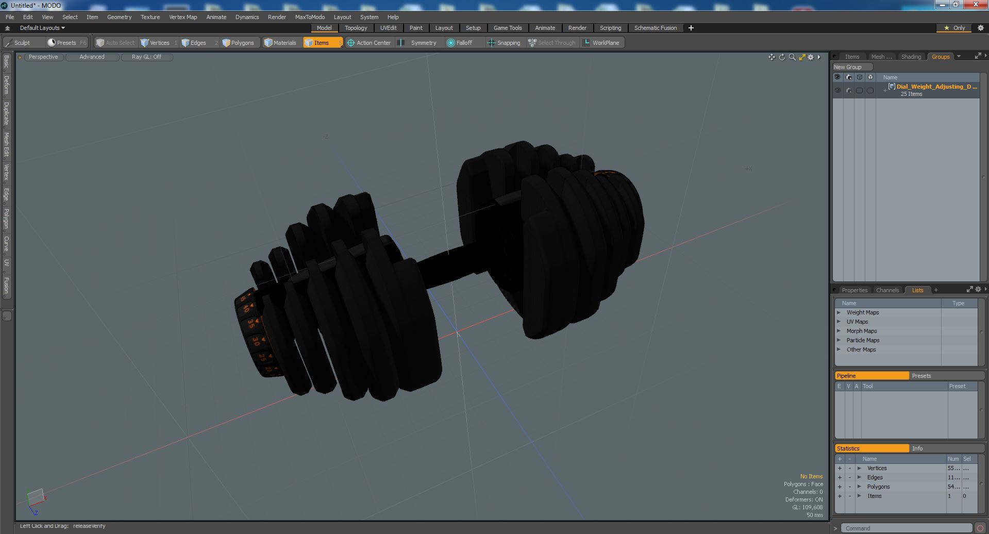The height and width of the screenshot is (534, 989).
Task: Click the viewport rotate icon
Action: coord(782,57)
